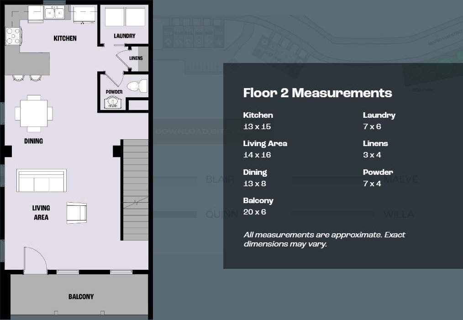Click the staircase on the floor plan
Image resolution: width=463 pixels, height=320 pixels.
click(136, 190)
